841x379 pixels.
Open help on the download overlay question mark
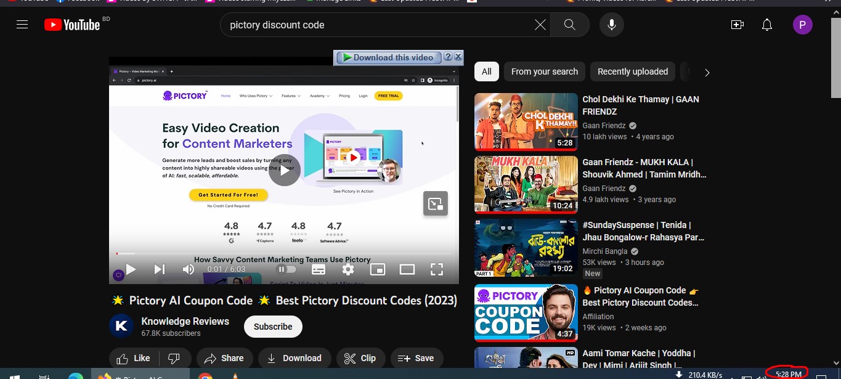point(449,57)
